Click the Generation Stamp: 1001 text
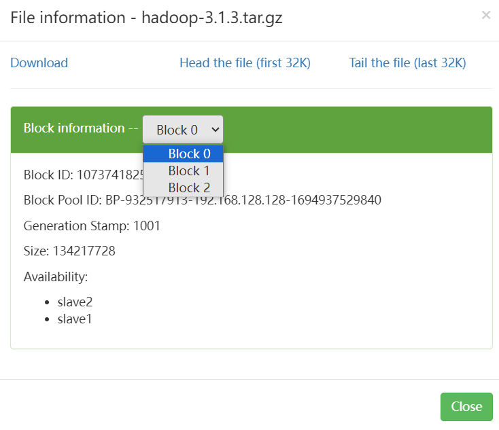The width and height of the screenshot is (499, 430). tap(92, 226)
